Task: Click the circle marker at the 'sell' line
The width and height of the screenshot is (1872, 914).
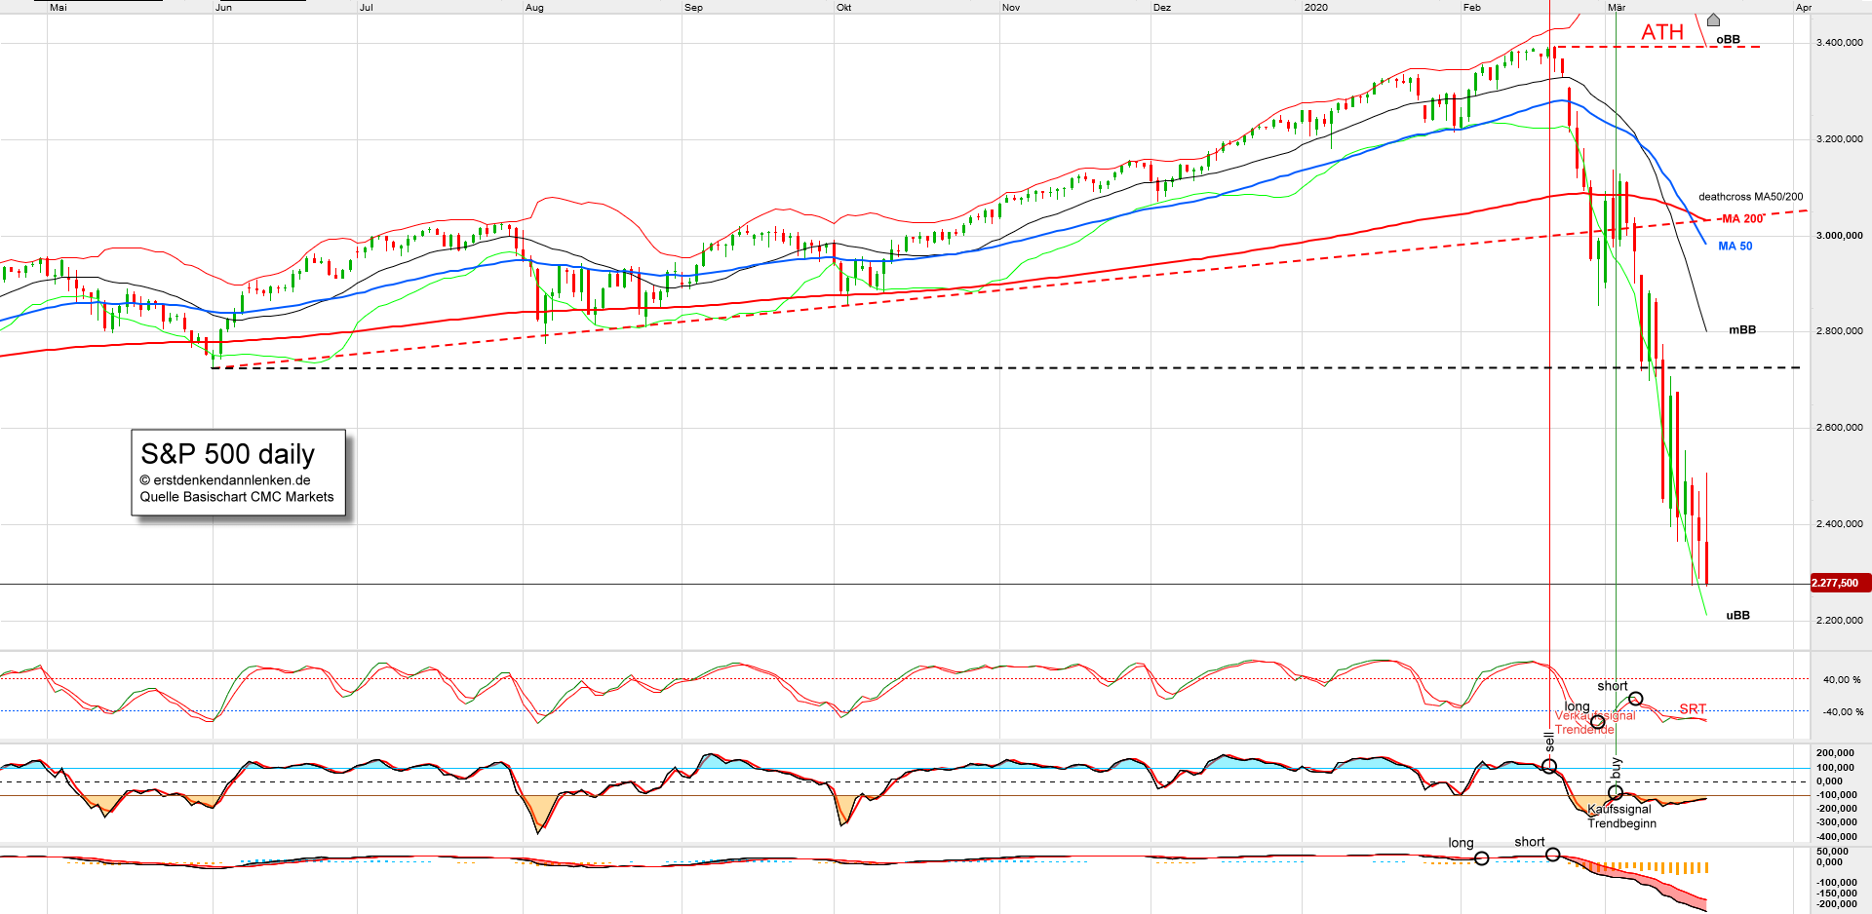Action: (x=1549, y=766)
